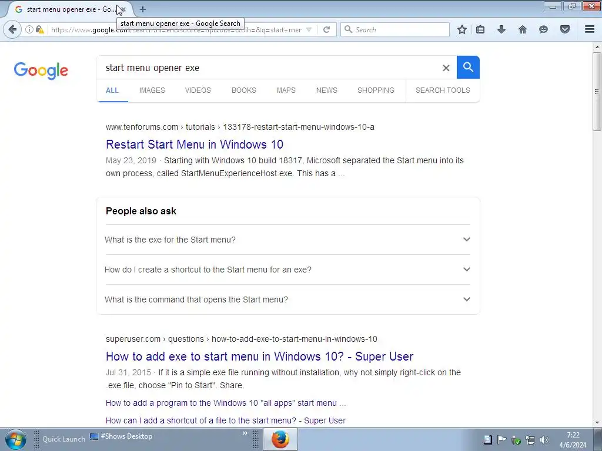Open the volume speaker tray icon
This screenshot has width=602, height=451.
[x=544, y=439]
